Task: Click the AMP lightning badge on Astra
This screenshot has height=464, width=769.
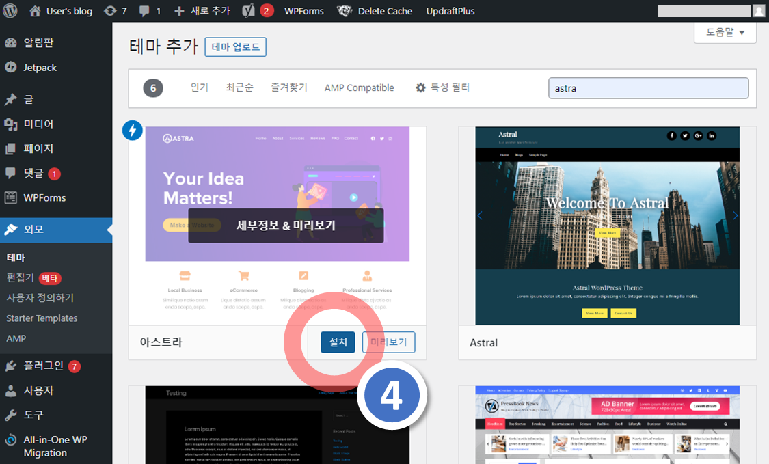Action: coord(133,131)
